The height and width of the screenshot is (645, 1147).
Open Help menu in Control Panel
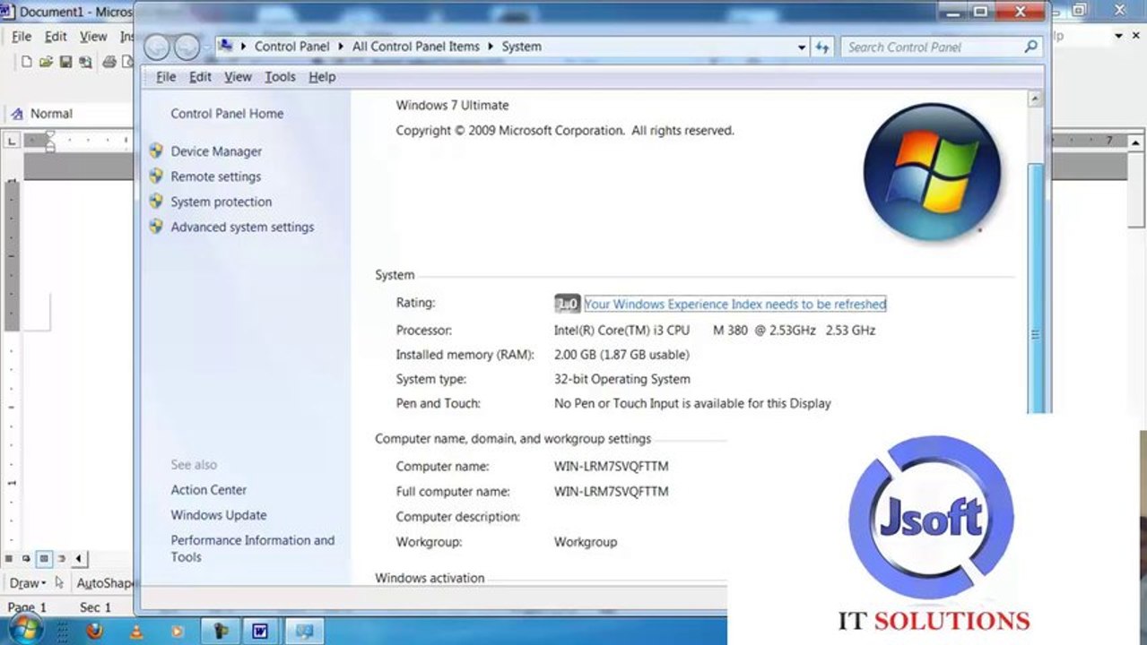(322, 77)
